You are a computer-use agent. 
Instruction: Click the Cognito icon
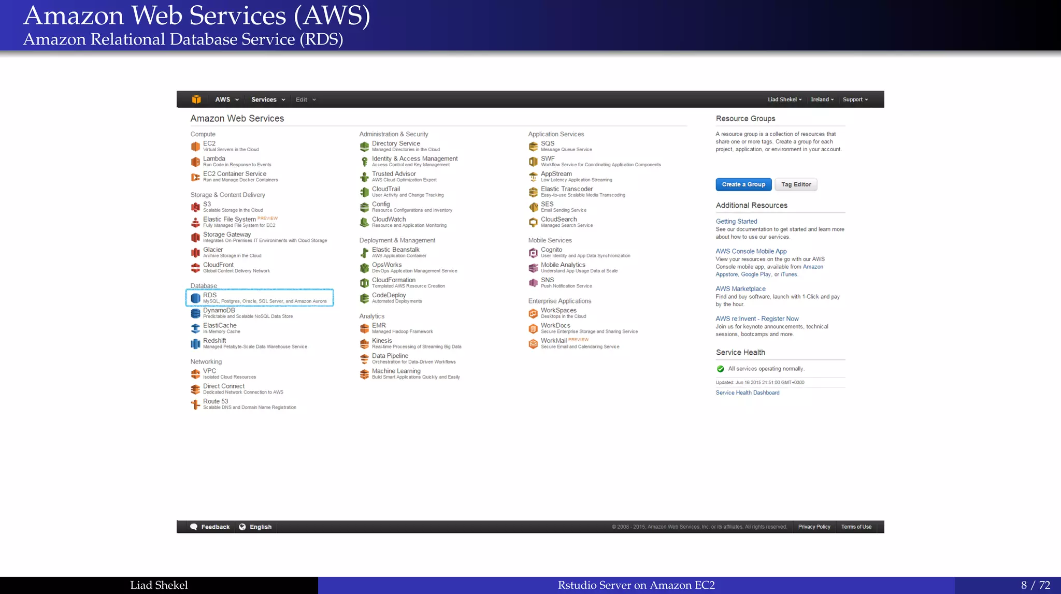(533, 253)
